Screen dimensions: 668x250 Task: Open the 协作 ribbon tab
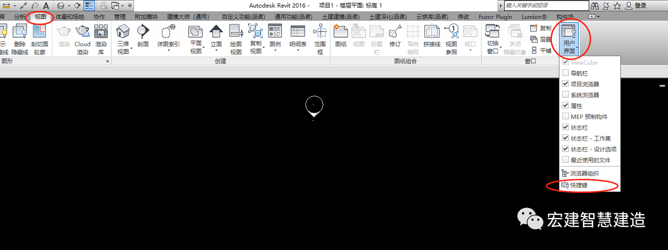click(x=99, y=17)
